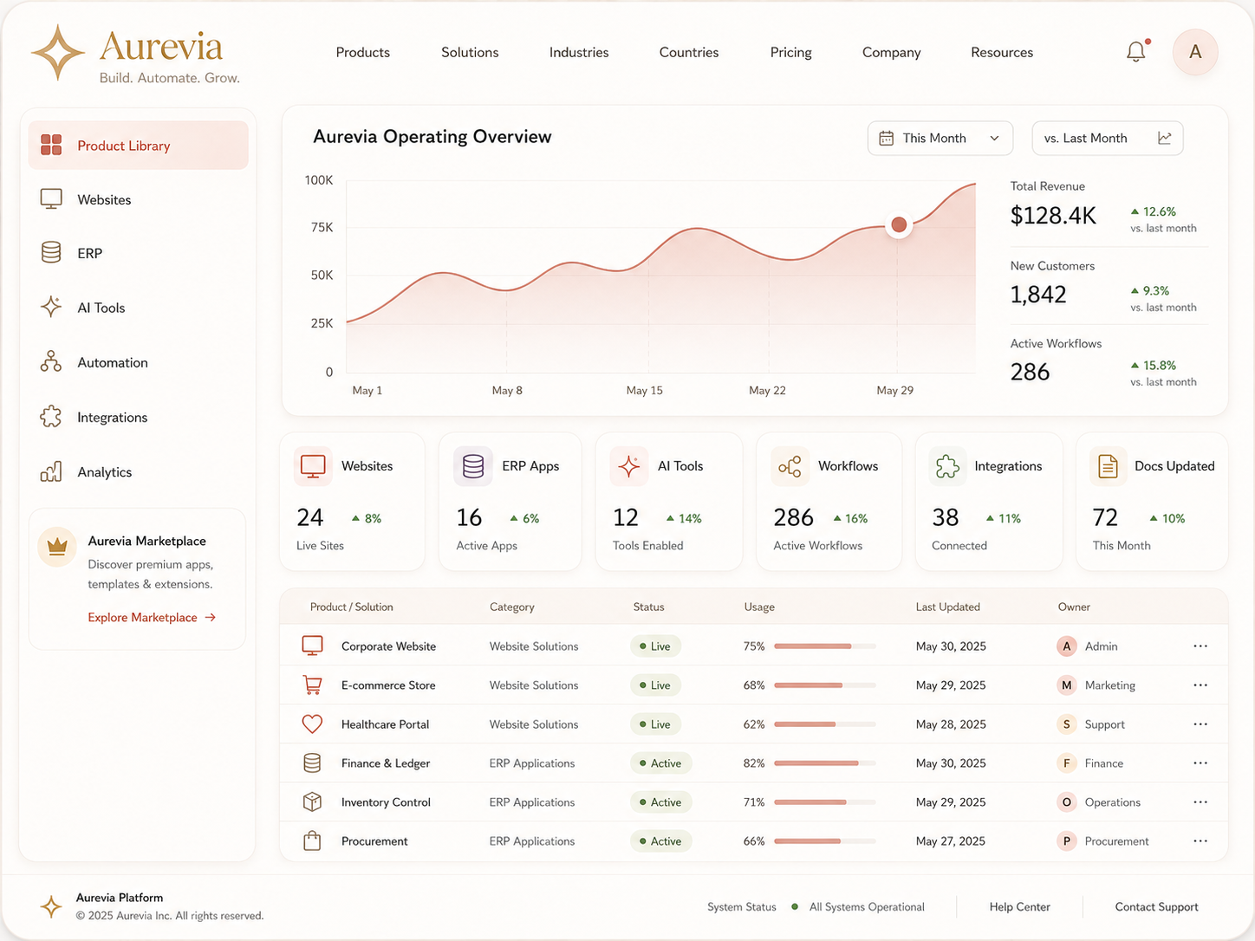This screenshot has width=1255, height=941.
Task: Click the Aurevia star logo in header
Action: point(58,53)
